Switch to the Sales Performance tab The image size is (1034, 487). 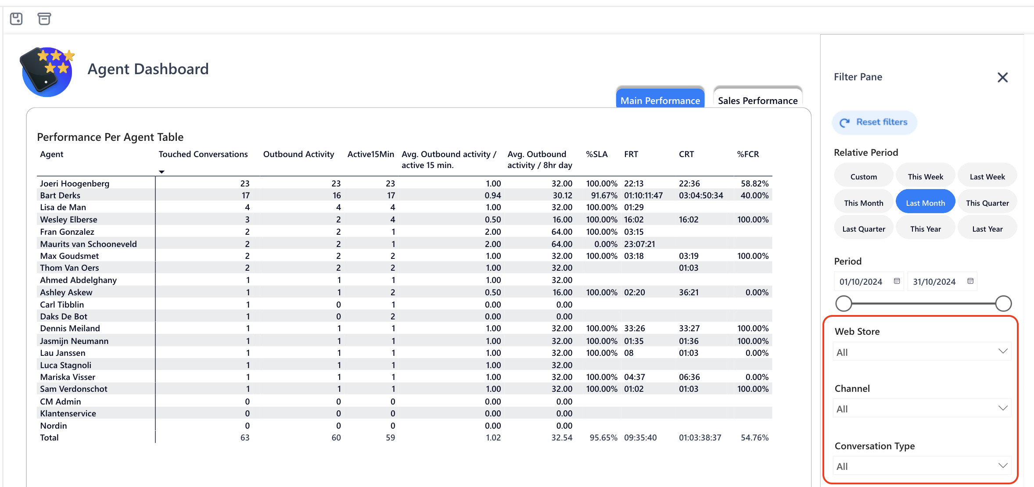758,100
